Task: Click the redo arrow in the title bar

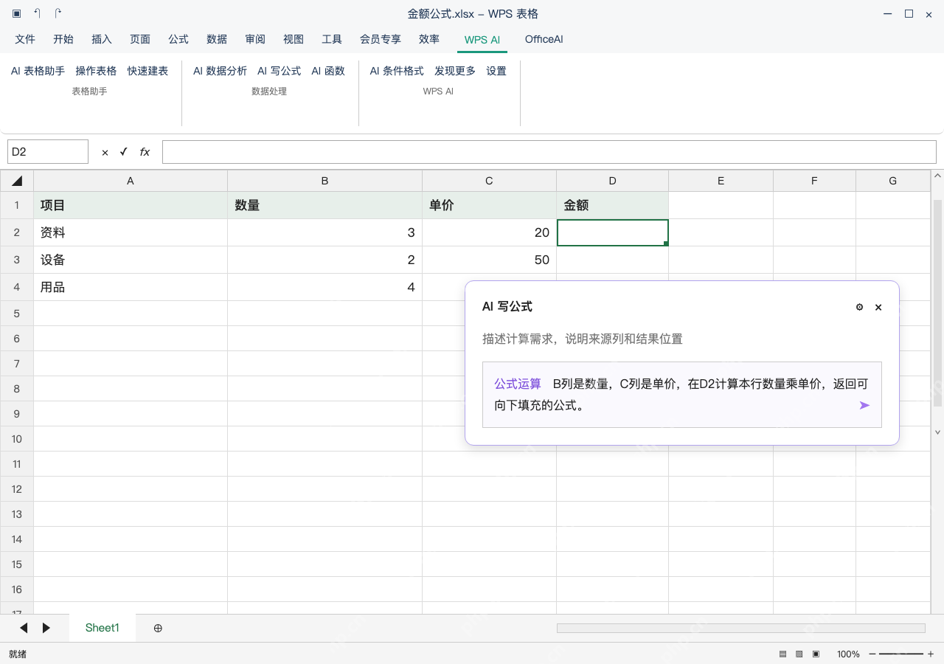Action: point(58,13)
